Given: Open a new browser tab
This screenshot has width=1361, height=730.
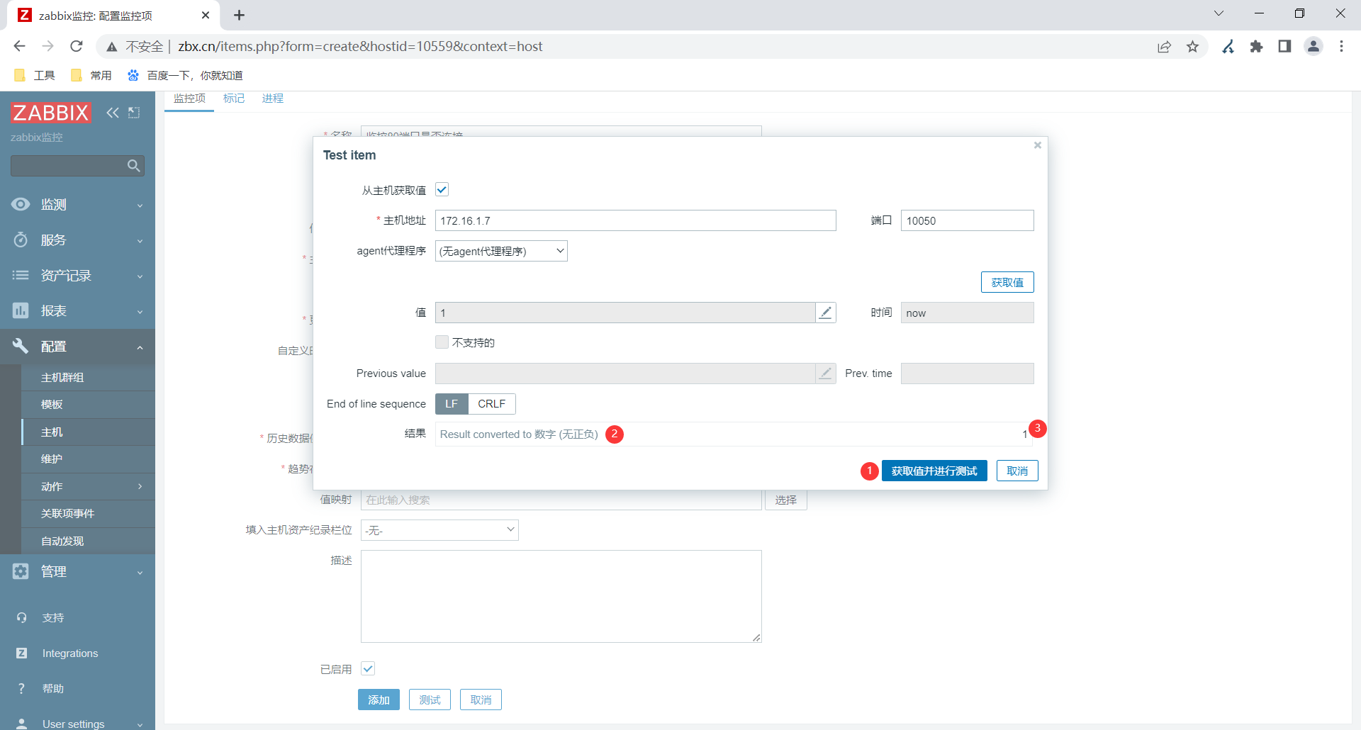Looking at the screenshot, I should click(x=240, y=15).
